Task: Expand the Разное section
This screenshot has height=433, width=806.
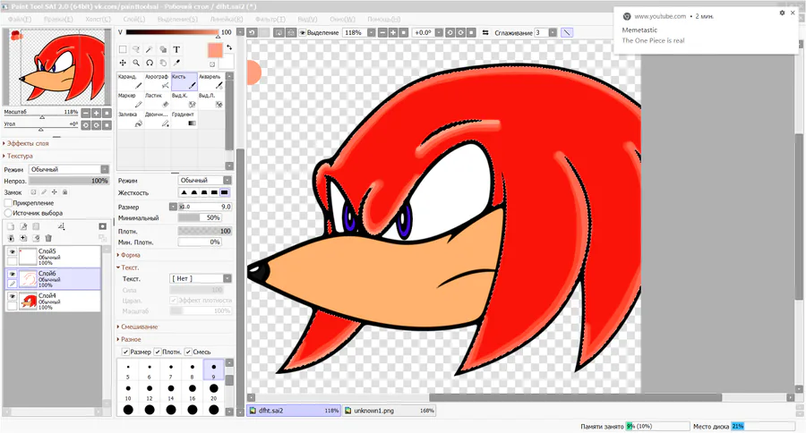Action: (x=129, y=340)
